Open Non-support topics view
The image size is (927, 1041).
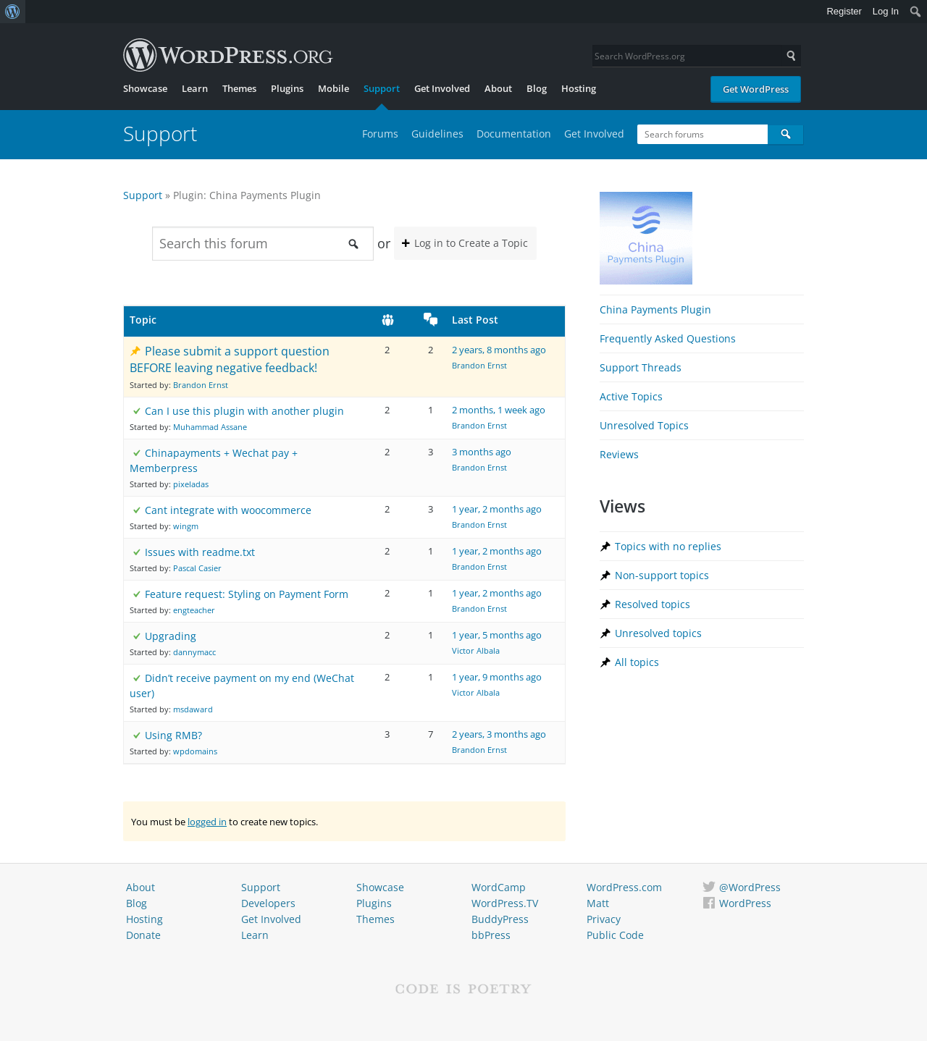pyautogui.click(x=662, y=576)
